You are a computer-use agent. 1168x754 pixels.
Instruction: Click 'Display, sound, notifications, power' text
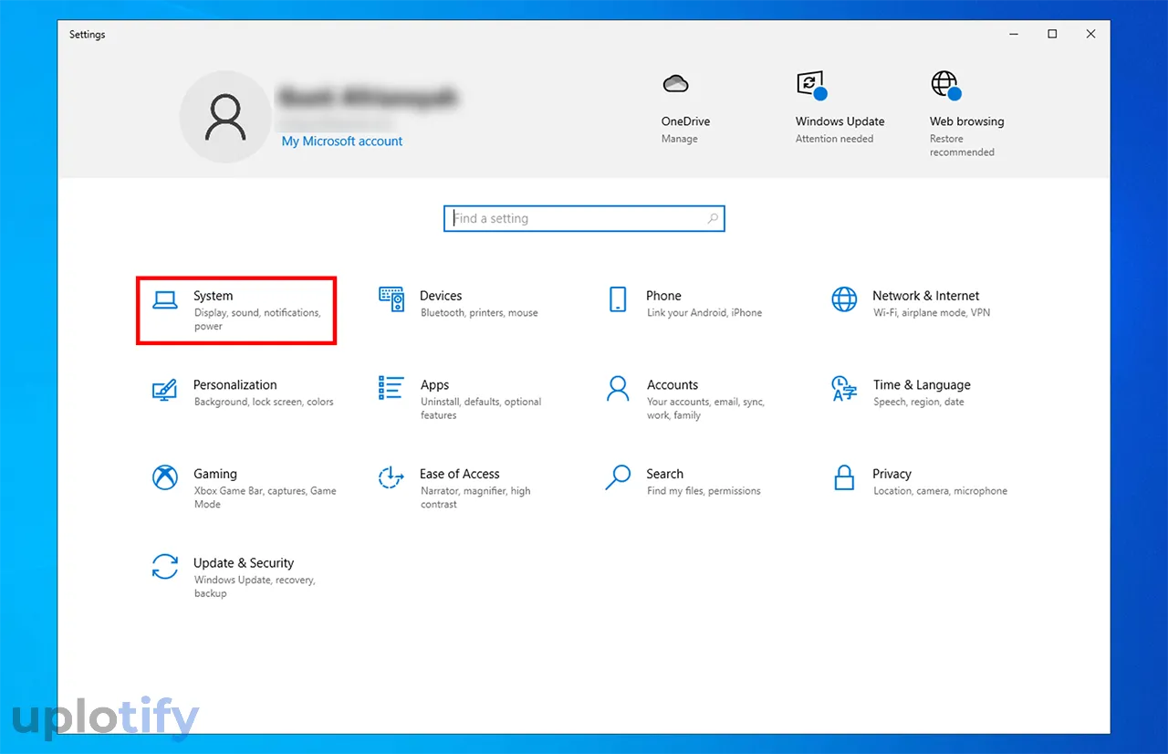click(x=257, y=319)
